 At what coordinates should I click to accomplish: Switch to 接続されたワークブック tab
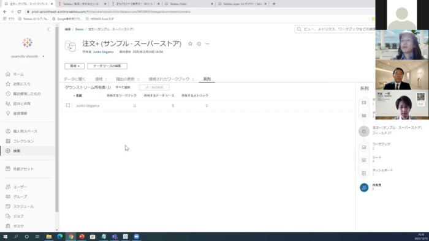pos(171,79)
